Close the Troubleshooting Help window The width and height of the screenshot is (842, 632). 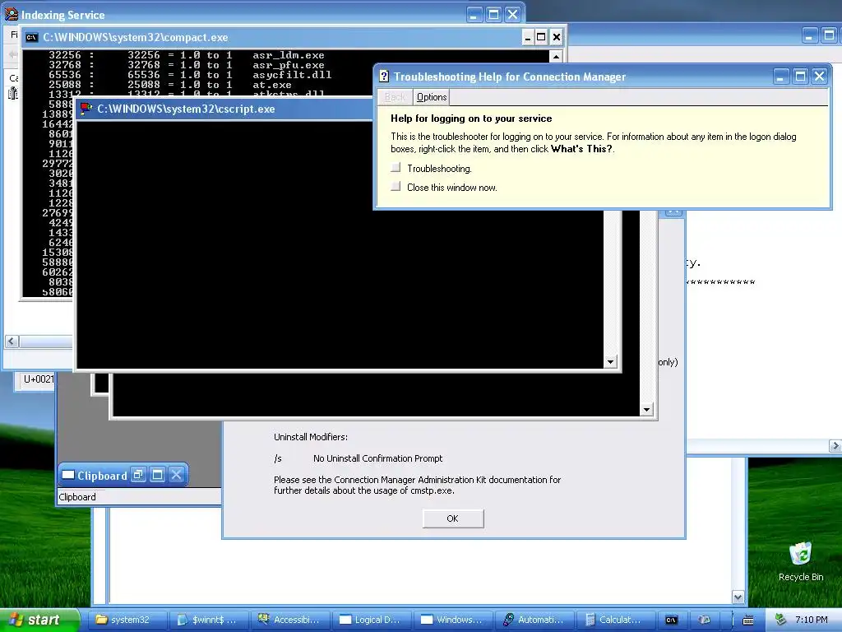point(820,77)
